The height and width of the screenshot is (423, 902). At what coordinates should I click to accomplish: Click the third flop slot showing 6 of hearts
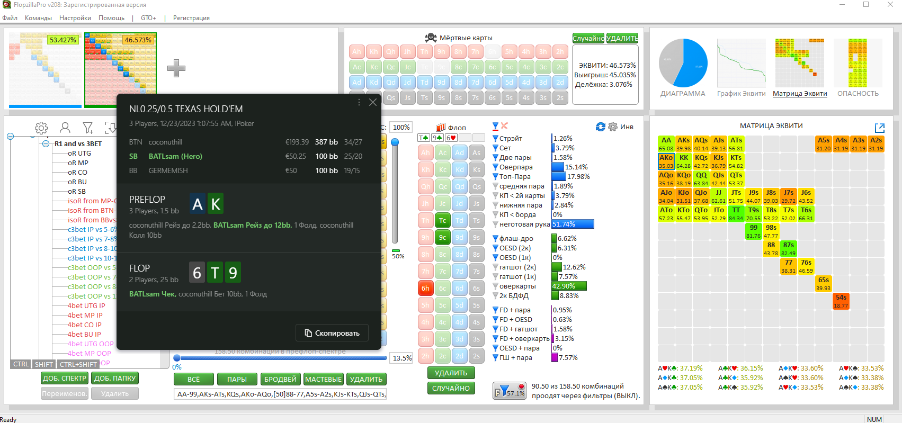pos(451,138)
